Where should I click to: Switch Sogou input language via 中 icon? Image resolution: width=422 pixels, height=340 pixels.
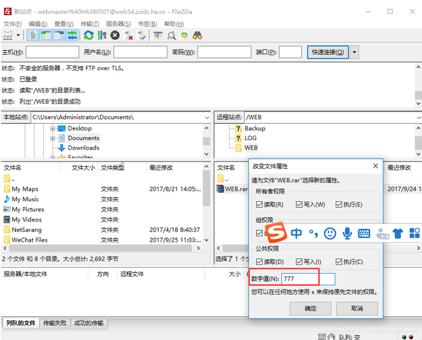tap(296, 233)
